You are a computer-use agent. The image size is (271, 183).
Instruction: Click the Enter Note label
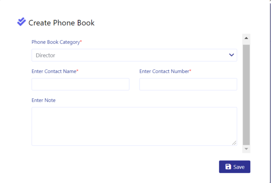[x=43, y=100]
